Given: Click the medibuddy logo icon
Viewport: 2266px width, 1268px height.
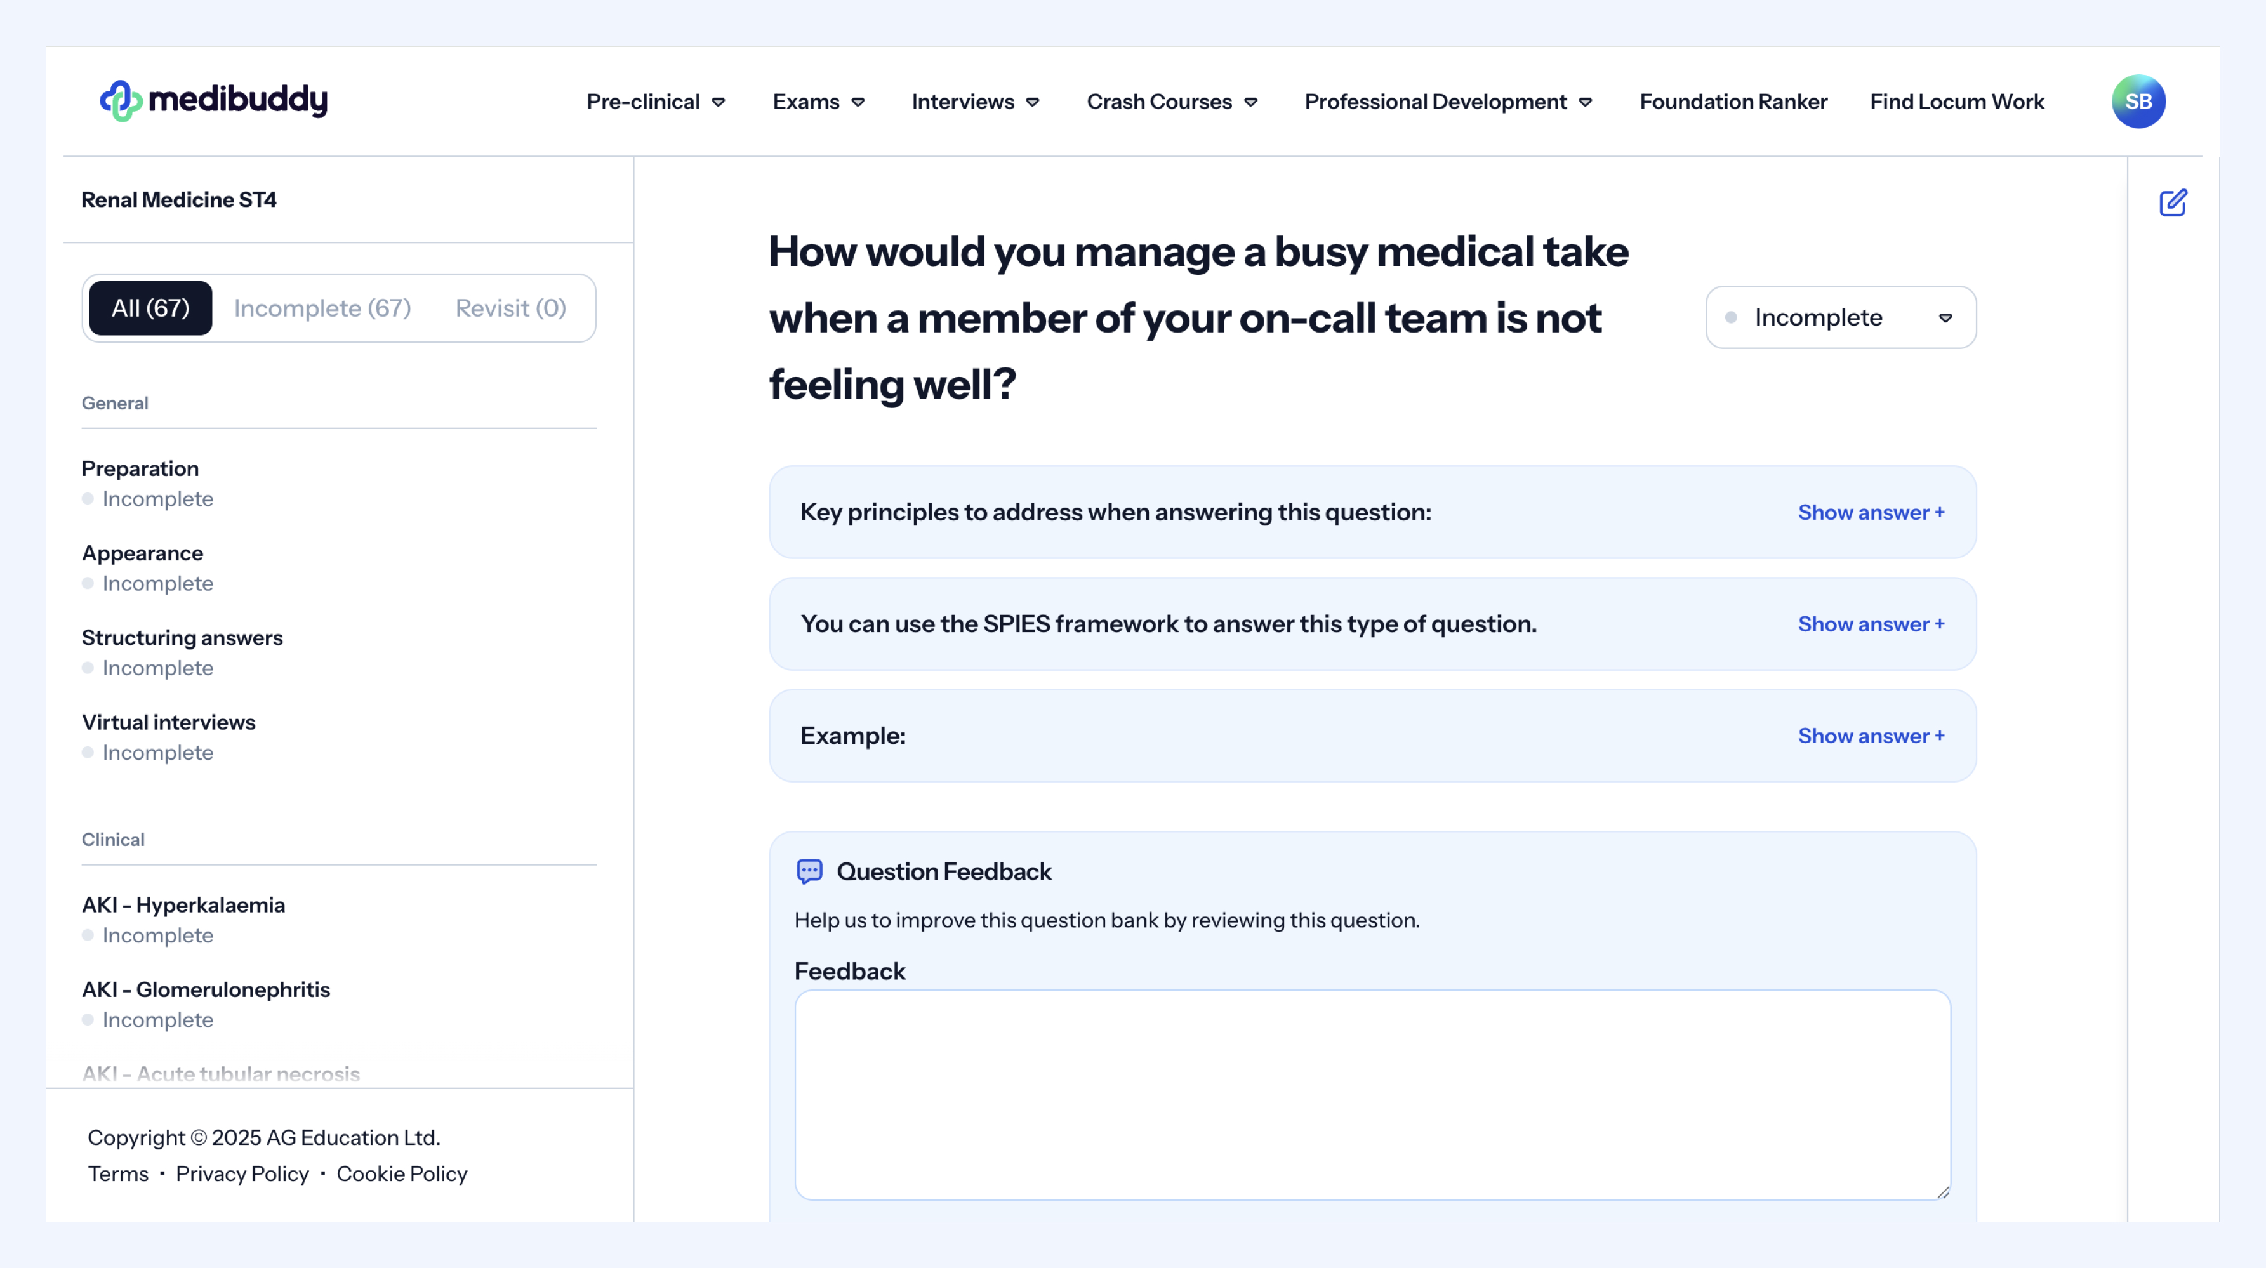Looking at the screenshot, I should [x=121, y=101].
